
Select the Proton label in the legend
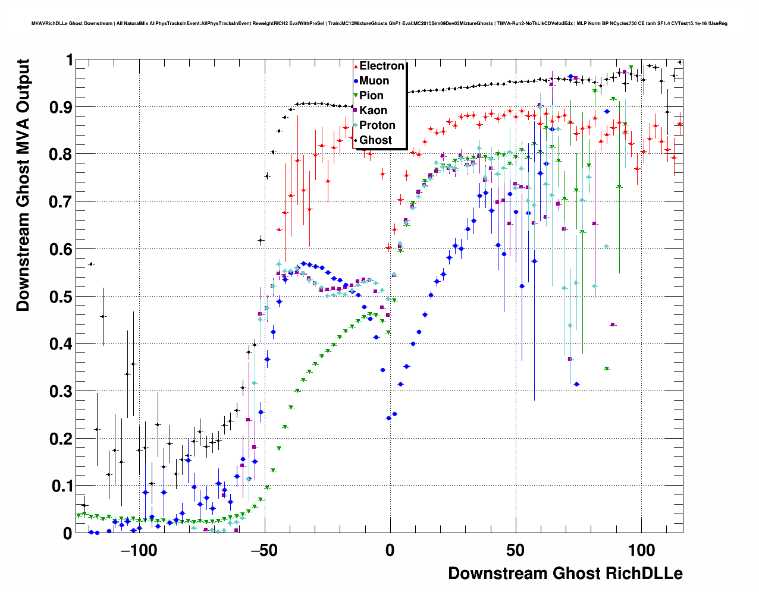[x=377, y=125]
